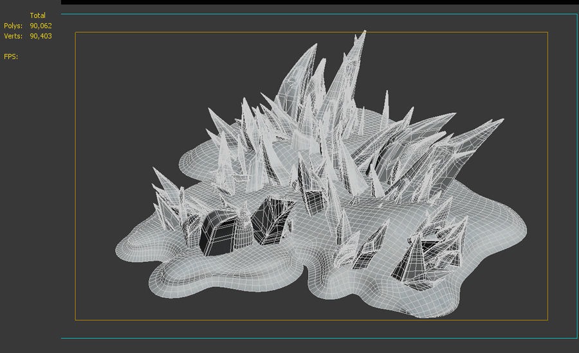Screen dimensions: 579x353
Task: Click the vertex count '90,403'
Action: (x=41, y=36)
